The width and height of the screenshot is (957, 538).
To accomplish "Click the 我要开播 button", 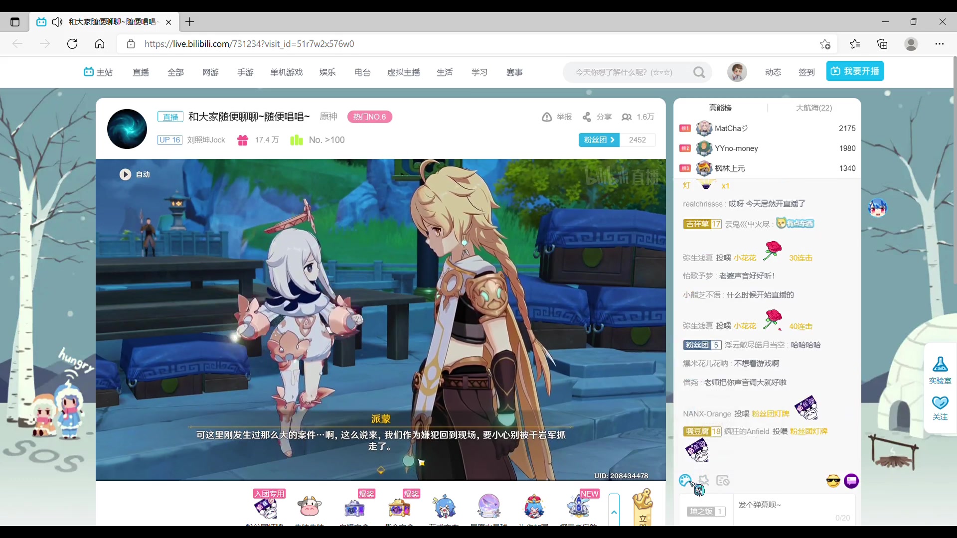I will click(x=855, y=71).
